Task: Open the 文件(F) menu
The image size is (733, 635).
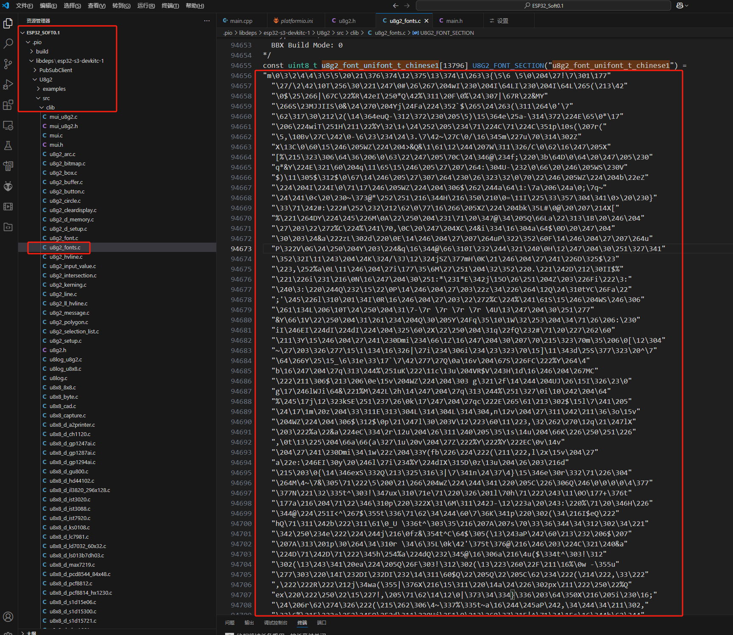Action: [x=24, y=6]
